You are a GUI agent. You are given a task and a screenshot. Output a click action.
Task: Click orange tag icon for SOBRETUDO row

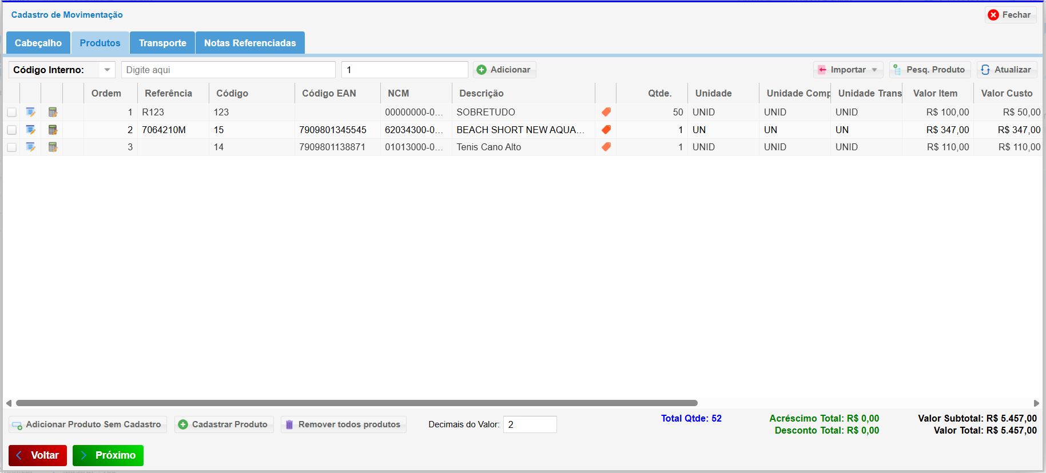click(606, 112)
